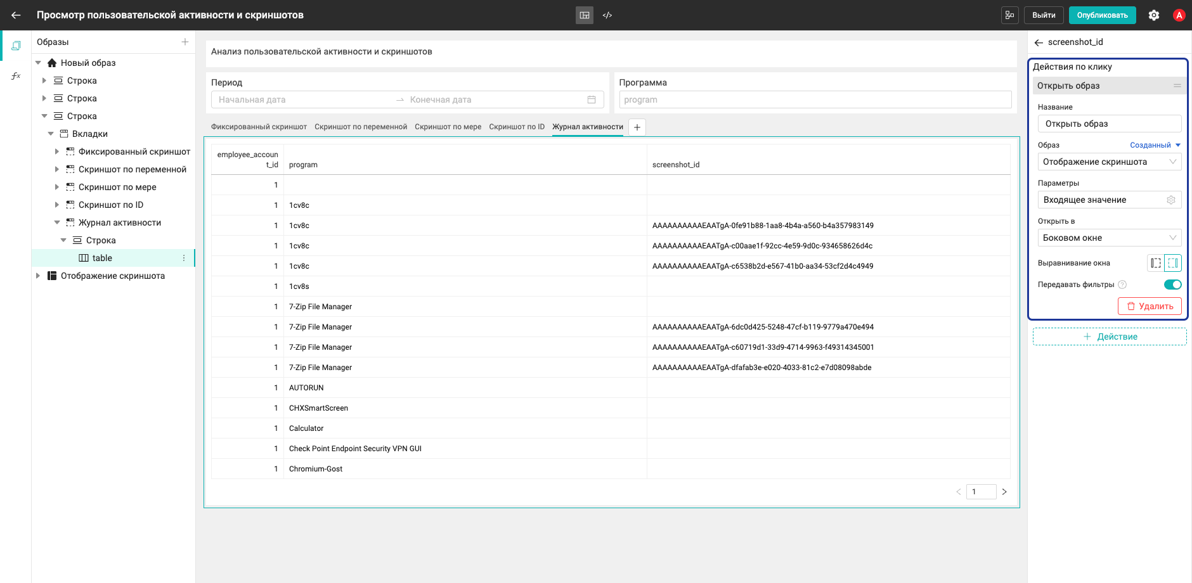Open the settings gear in the header
The image size is (1192, 583).
point(1154,15)
